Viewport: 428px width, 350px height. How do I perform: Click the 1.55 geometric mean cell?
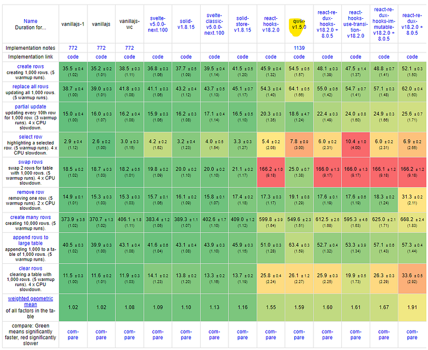pyautogui.click(x=271, y=307)
